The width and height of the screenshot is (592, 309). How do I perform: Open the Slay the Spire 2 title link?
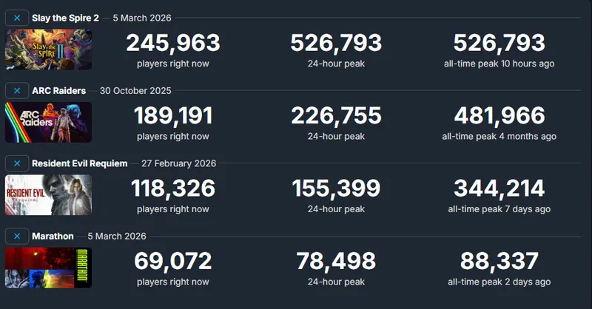[65, 18]
